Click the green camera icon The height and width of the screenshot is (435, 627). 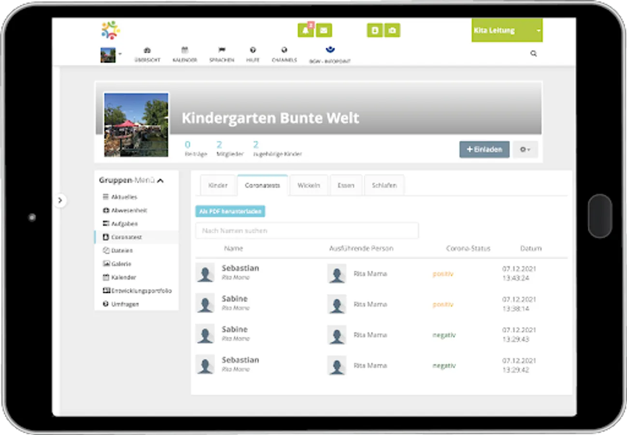[392, 30]
